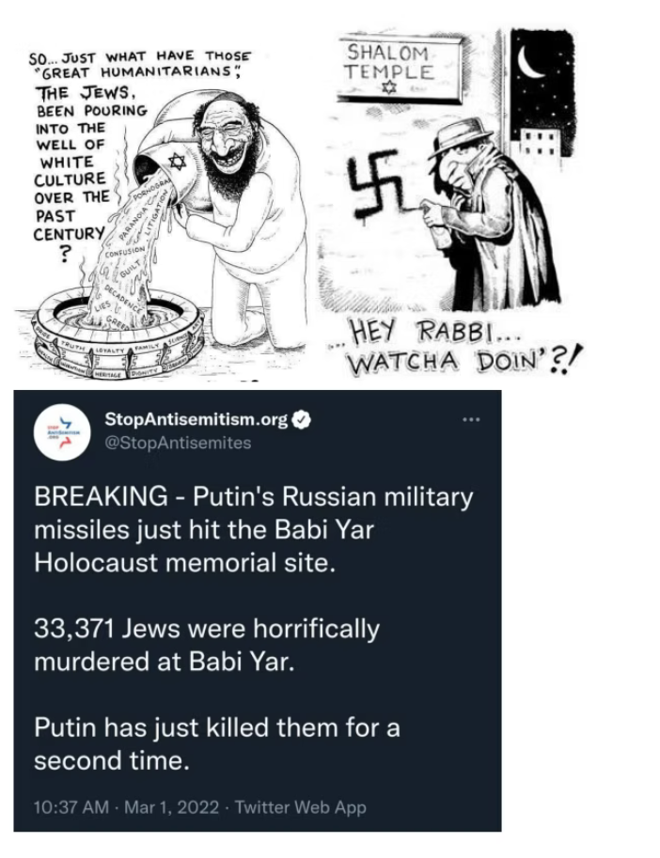Click 'Holocaust memorial site' text
Viewport: 660px width, 858px height.
[184, 563]
